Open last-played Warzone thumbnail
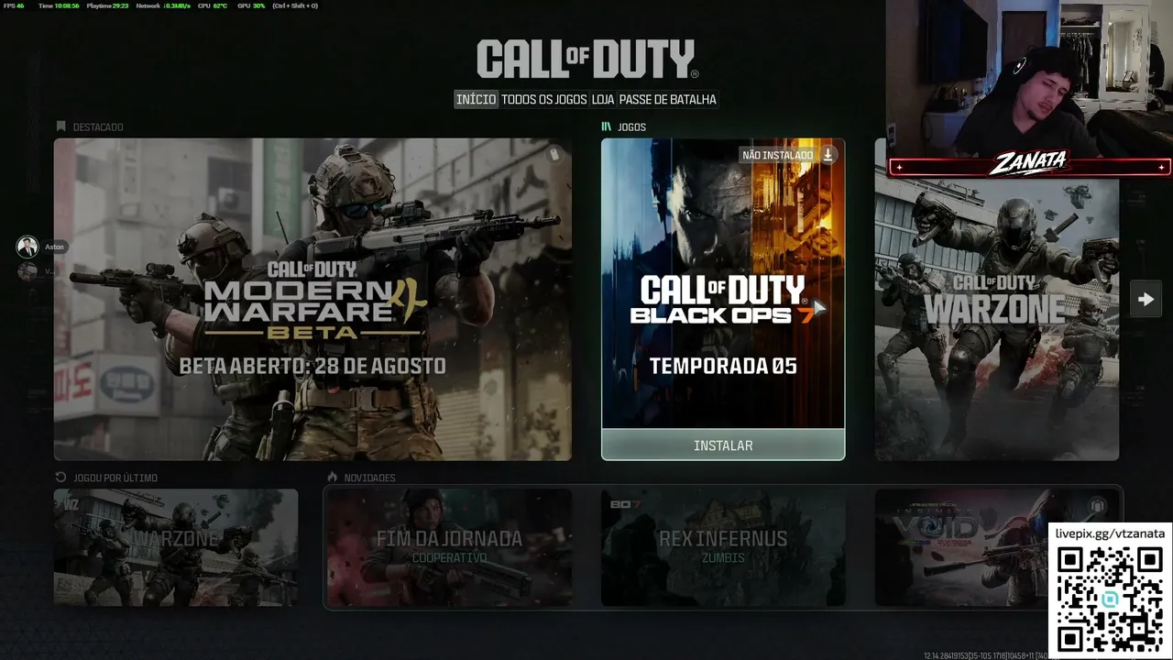Screen dimensions: 1173x660 176,547
